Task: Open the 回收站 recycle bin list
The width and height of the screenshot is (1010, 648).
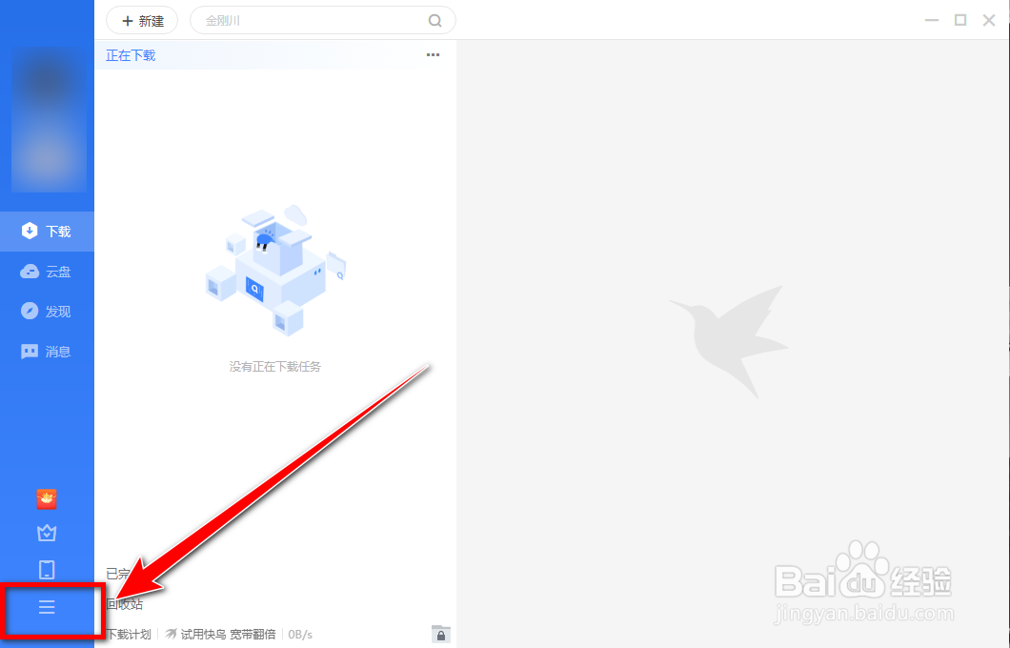Action: (x=124, y=604)
